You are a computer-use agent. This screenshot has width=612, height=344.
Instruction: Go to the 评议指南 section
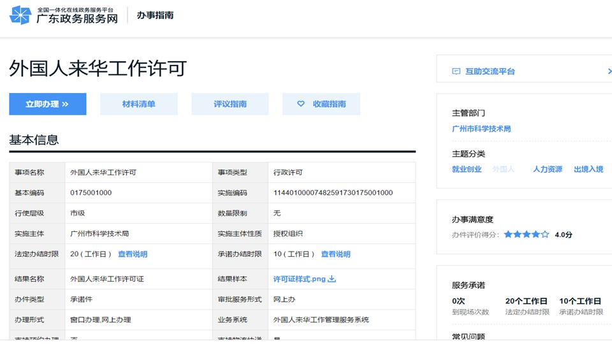coord(230,104)
